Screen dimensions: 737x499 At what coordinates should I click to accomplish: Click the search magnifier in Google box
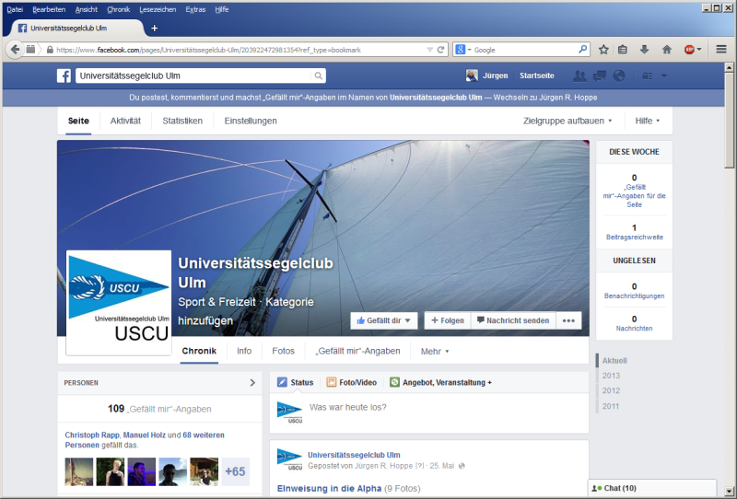point(583,49)
